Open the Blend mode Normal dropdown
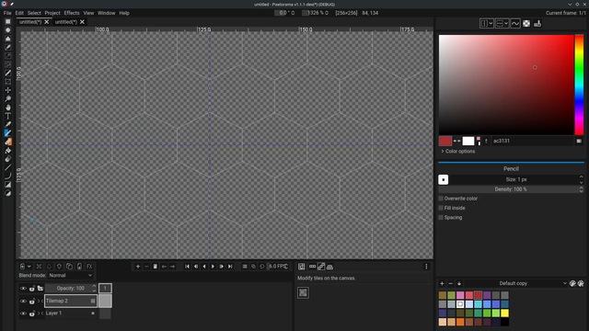This screenshot has height=331, width=589. click(71, 276)
